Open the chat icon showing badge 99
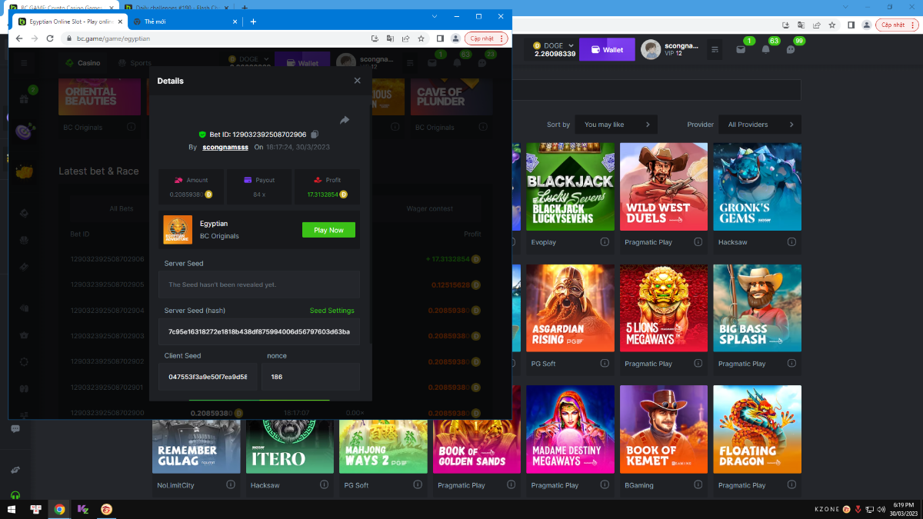Viewport: 923px width, 519px height. click(790, 49)
